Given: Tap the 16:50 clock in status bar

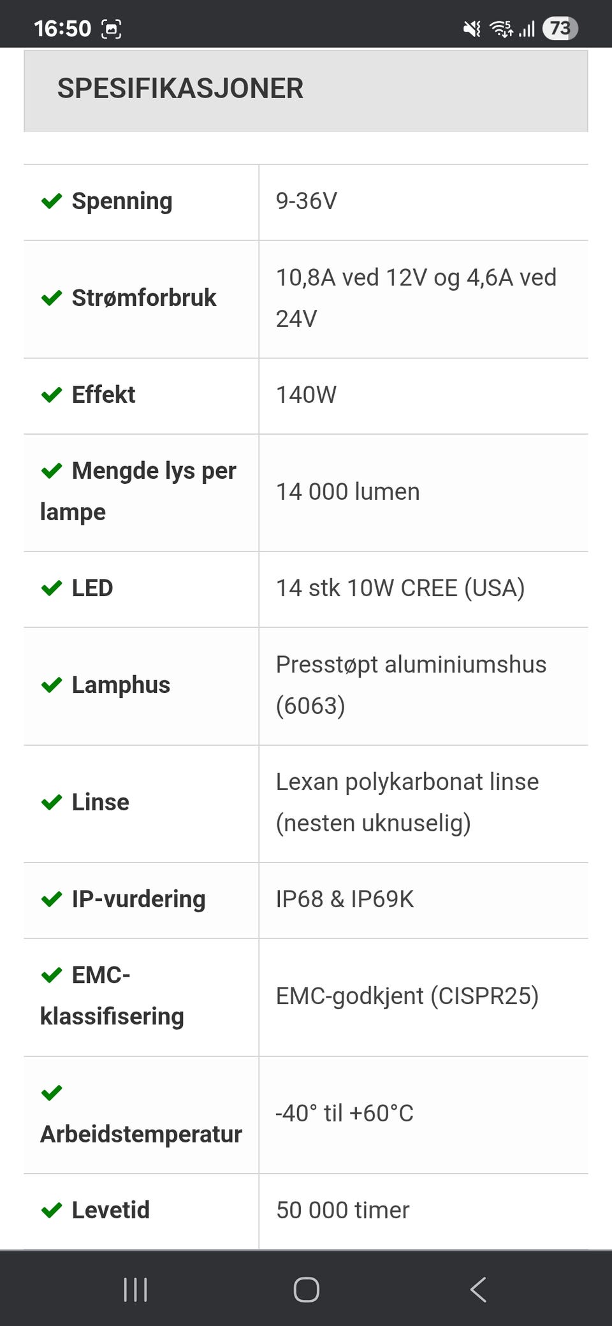Looking at the screenshot, I should [62, 29].
